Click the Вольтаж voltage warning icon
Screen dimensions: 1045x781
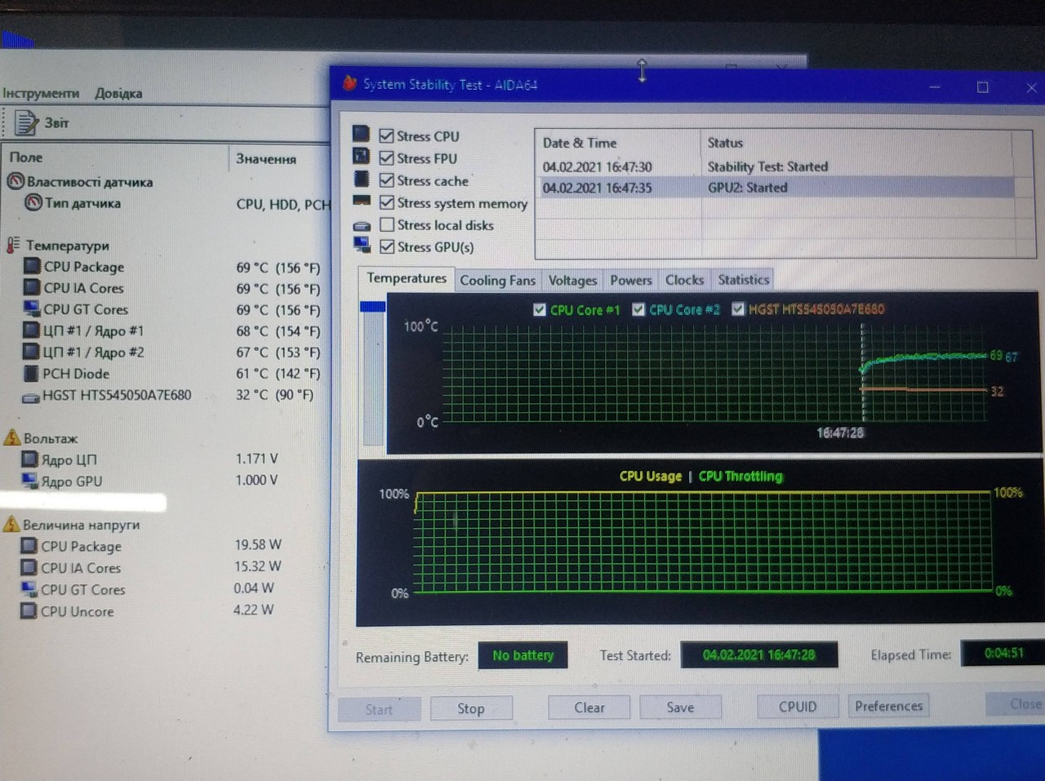coord(12,438)
